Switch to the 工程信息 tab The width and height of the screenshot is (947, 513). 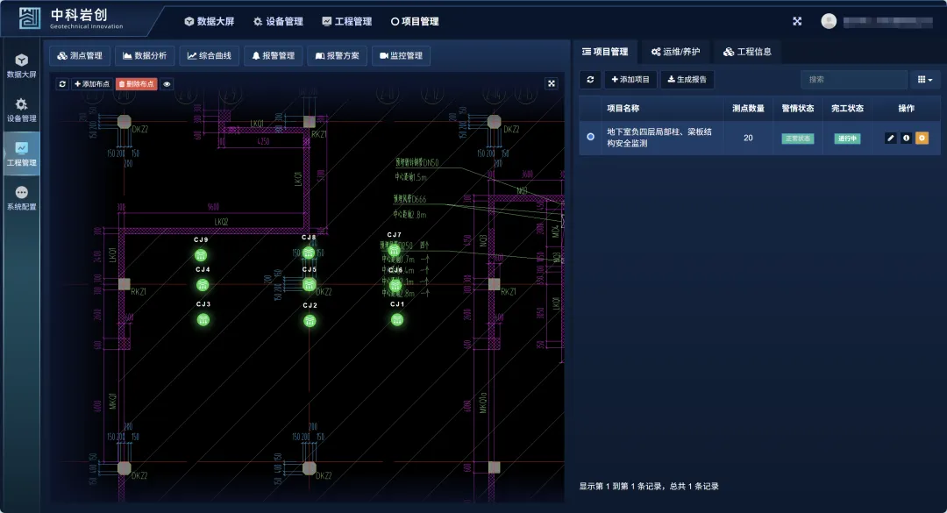[x=747, y=52]
